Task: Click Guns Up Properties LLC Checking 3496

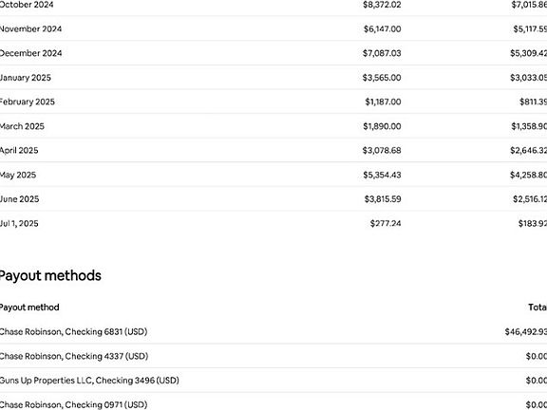Action: [89, 381]
